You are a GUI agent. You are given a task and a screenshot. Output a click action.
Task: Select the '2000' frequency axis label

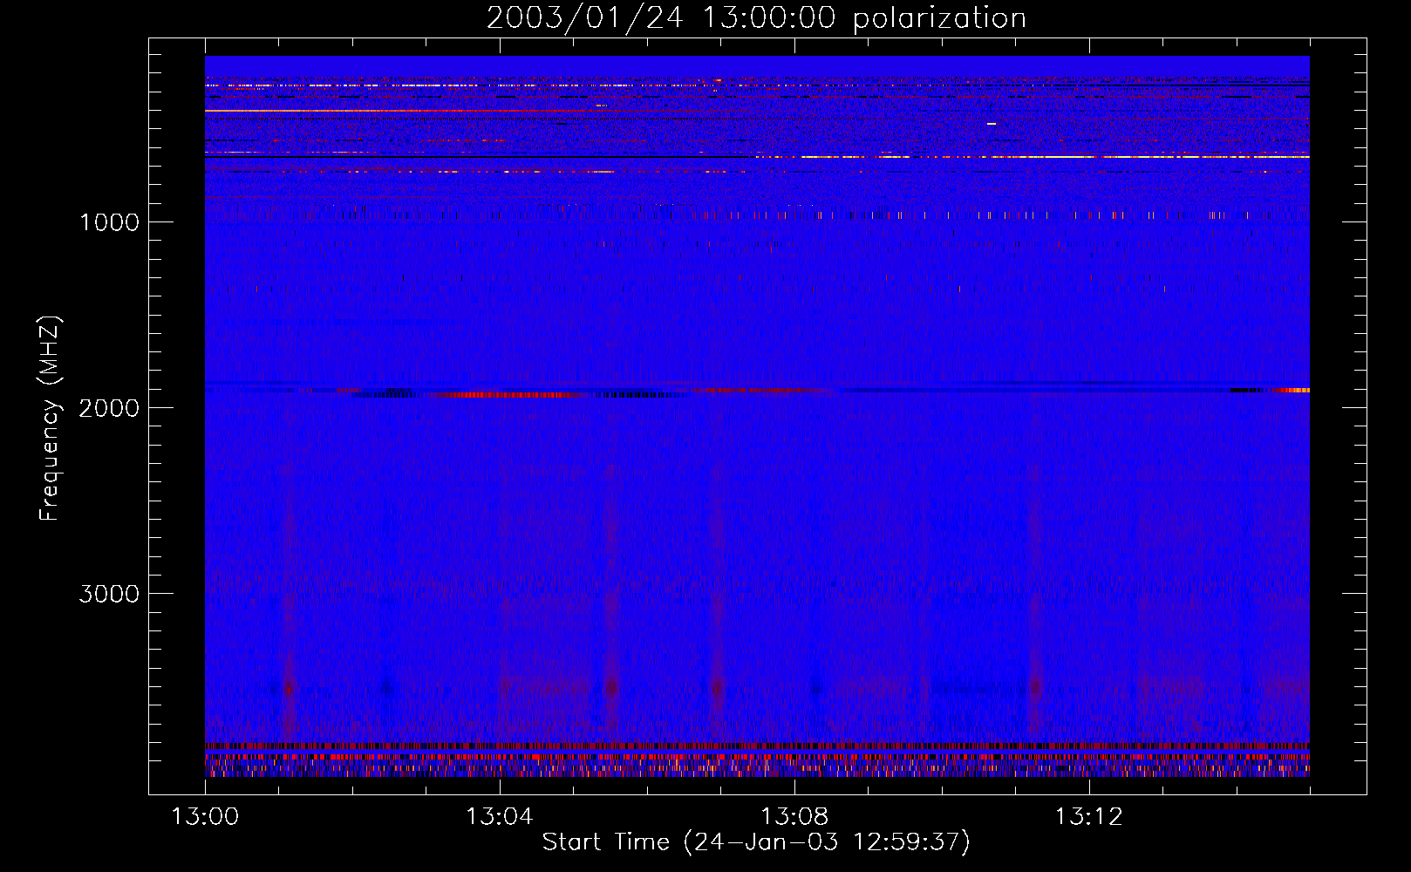click(109, 408)
